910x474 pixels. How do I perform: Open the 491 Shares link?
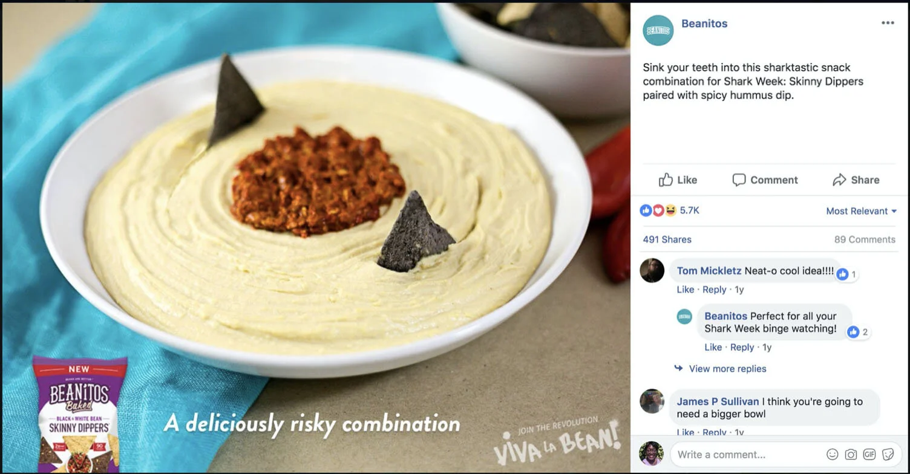[667, 239]
